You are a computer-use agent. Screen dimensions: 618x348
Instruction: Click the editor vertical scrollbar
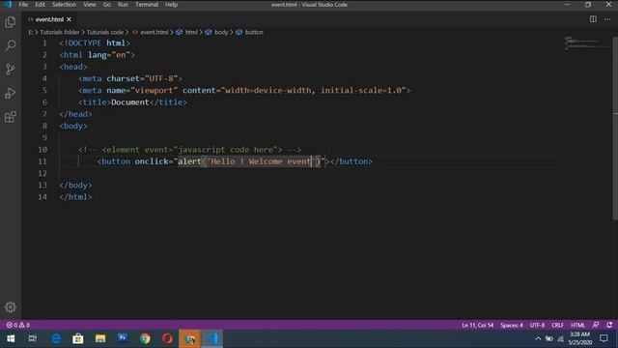click(x=615, y=129)
